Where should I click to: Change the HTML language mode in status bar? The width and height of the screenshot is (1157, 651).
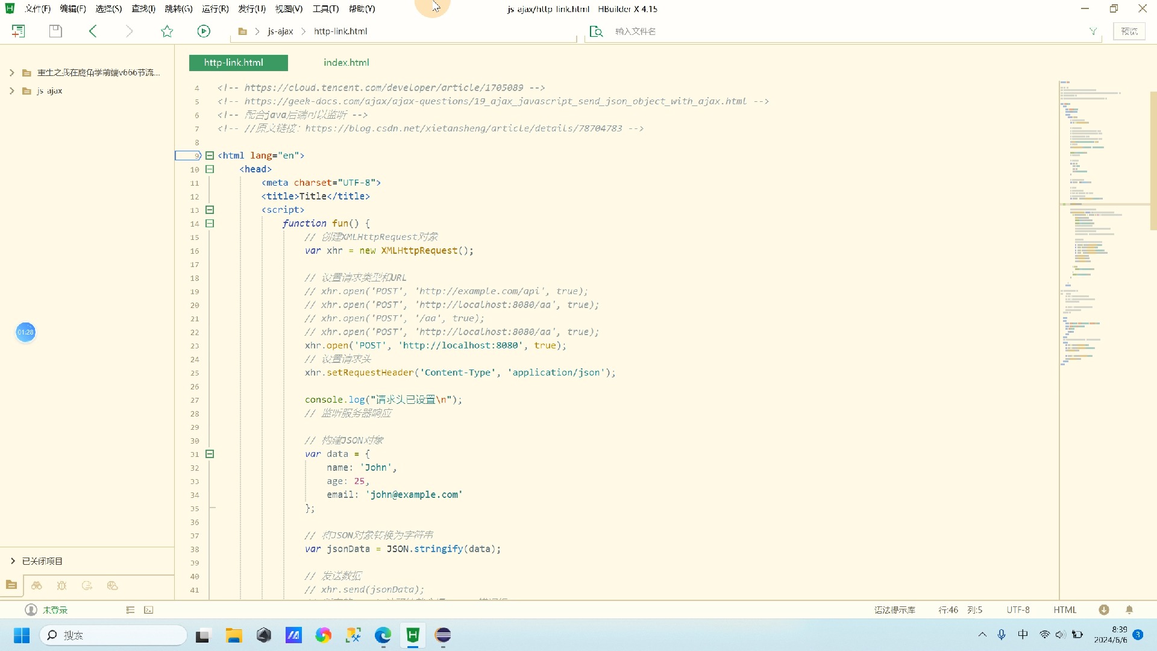pyautogui.click(x=1065, y=610)
